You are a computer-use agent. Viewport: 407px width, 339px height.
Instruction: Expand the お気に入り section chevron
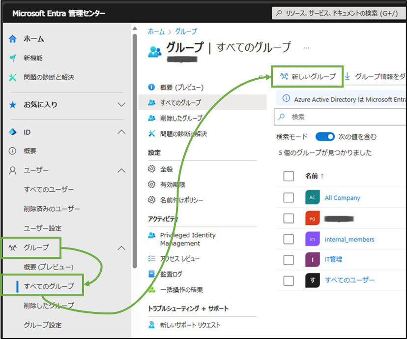pyautogui.click(x=121, y=105)
